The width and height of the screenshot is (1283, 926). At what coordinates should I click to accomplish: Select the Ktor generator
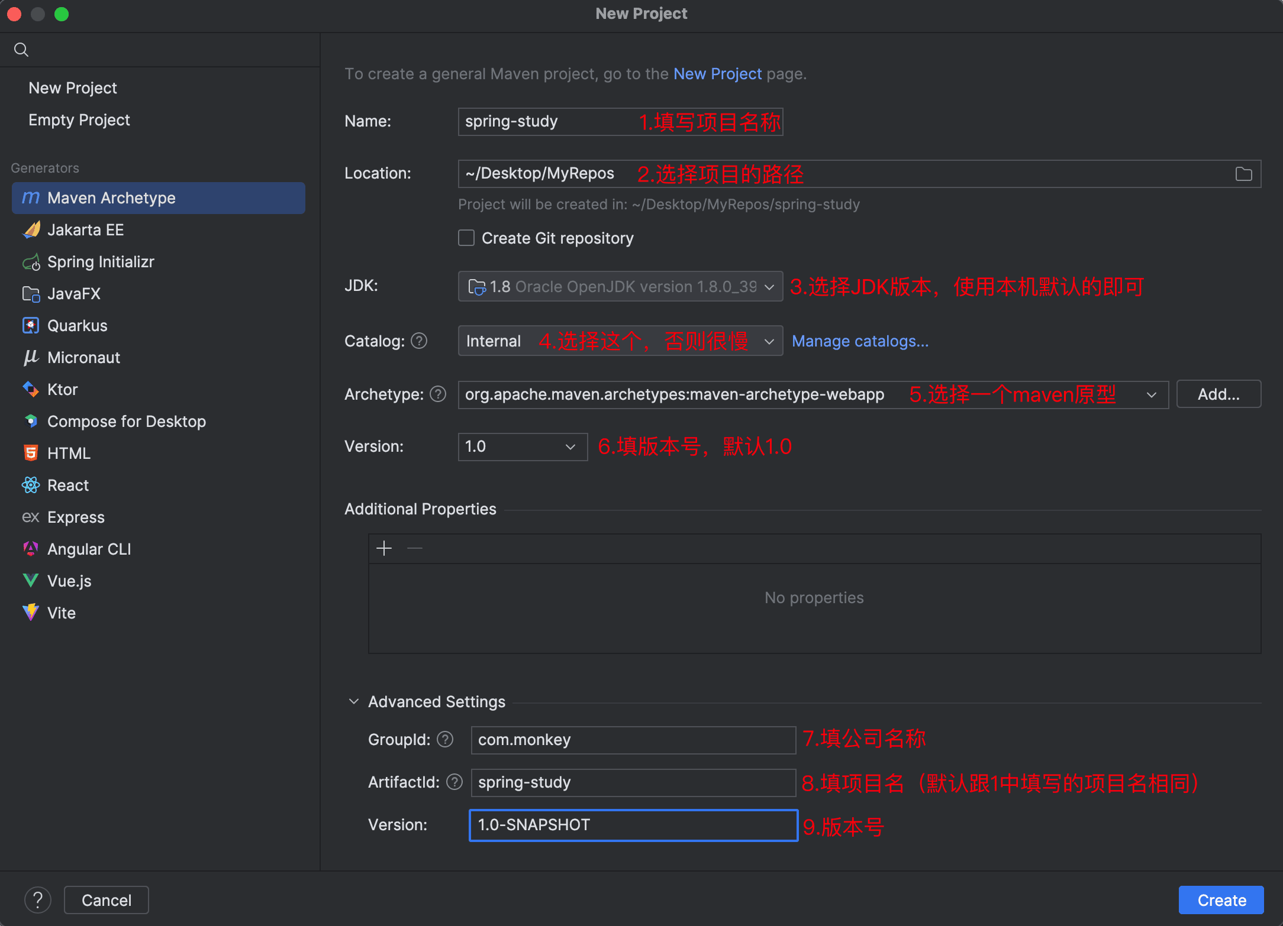point(159,389)
